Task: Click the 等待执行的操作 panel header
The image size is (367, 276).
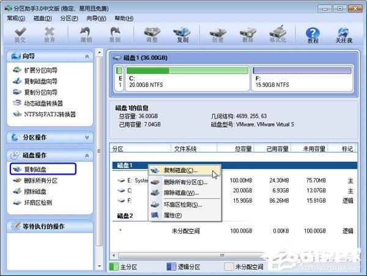Action: coord(50,226)
